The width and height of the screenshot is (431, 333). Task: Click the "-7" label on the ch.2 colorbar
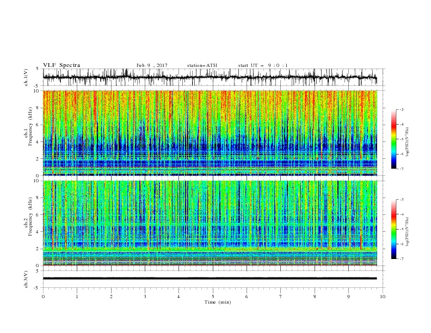(402, 258)
